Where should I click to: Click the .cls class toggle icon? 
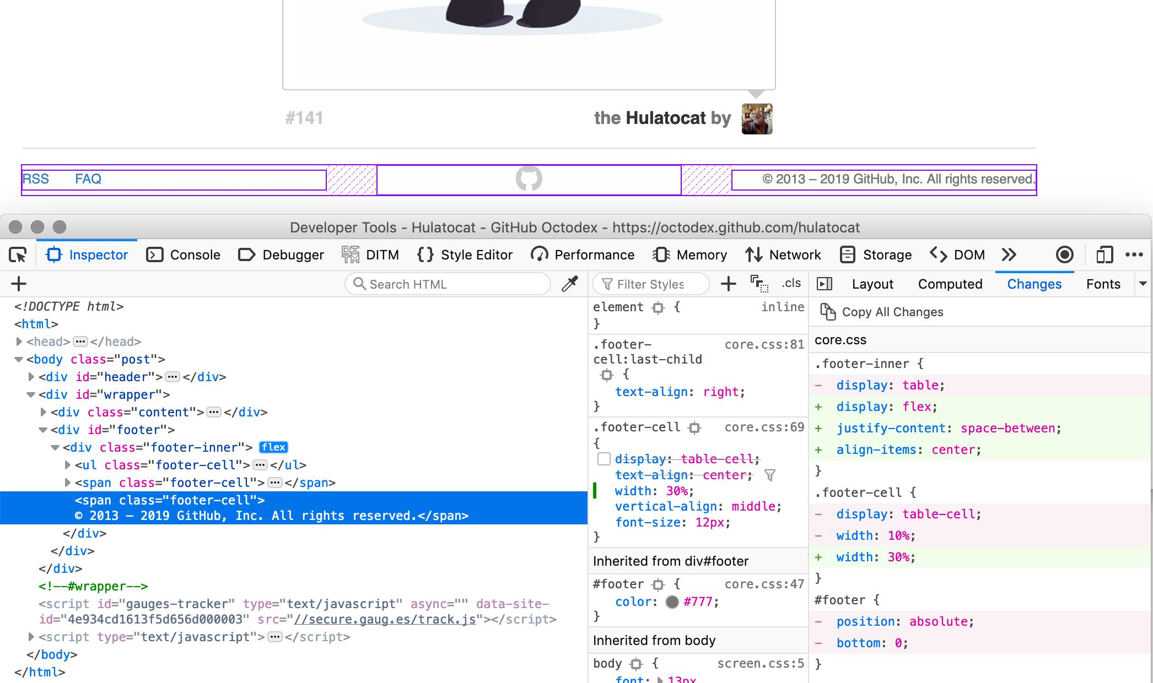coord(792,283)
